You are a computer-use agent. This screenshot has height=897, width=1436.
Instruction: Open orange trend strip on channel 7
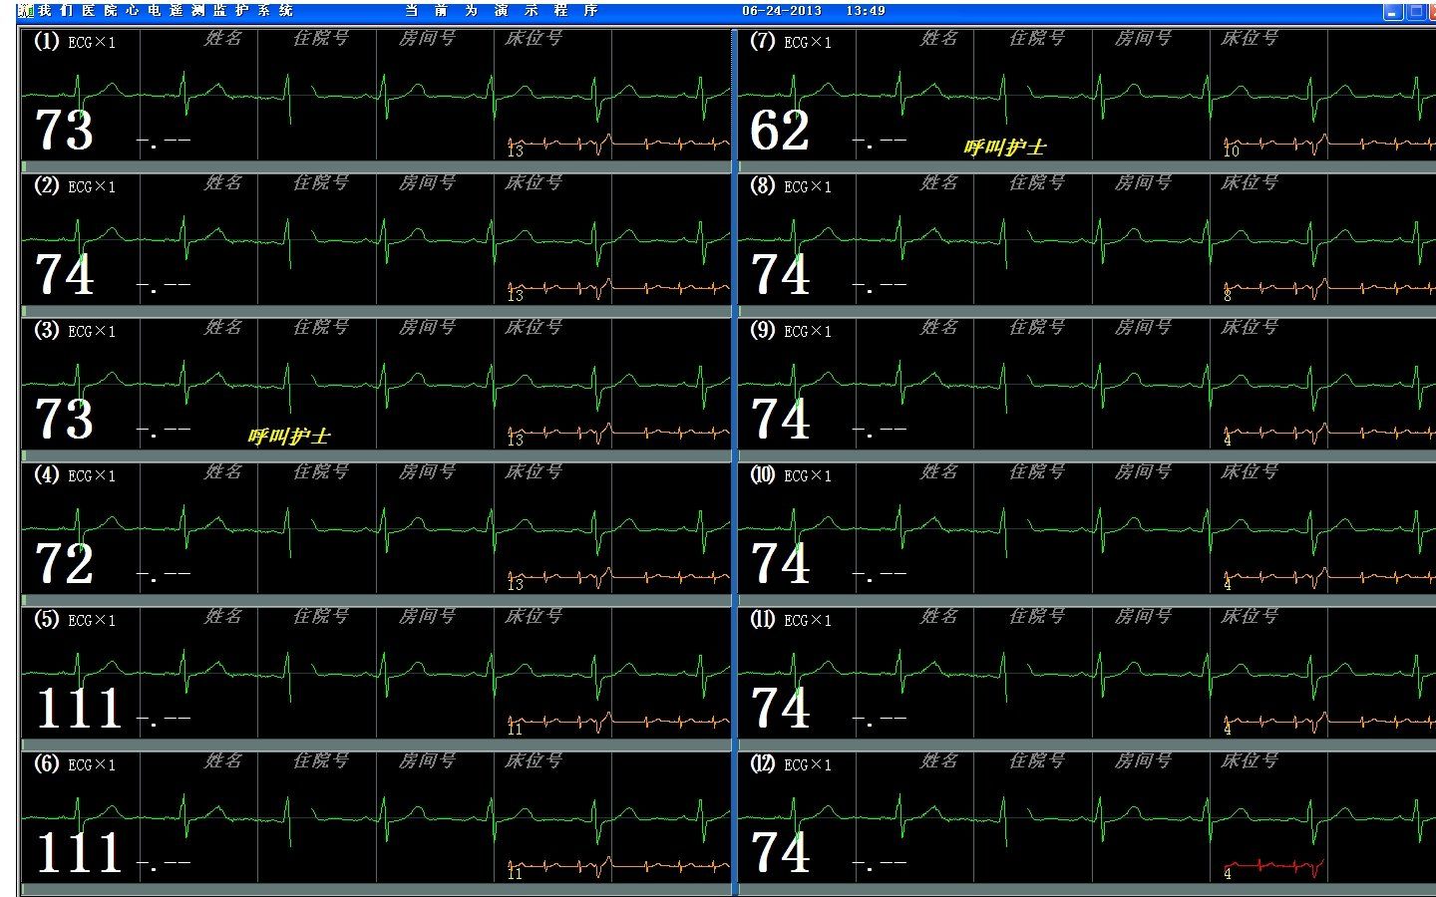pyautogui.click(x=1329, y=145)
